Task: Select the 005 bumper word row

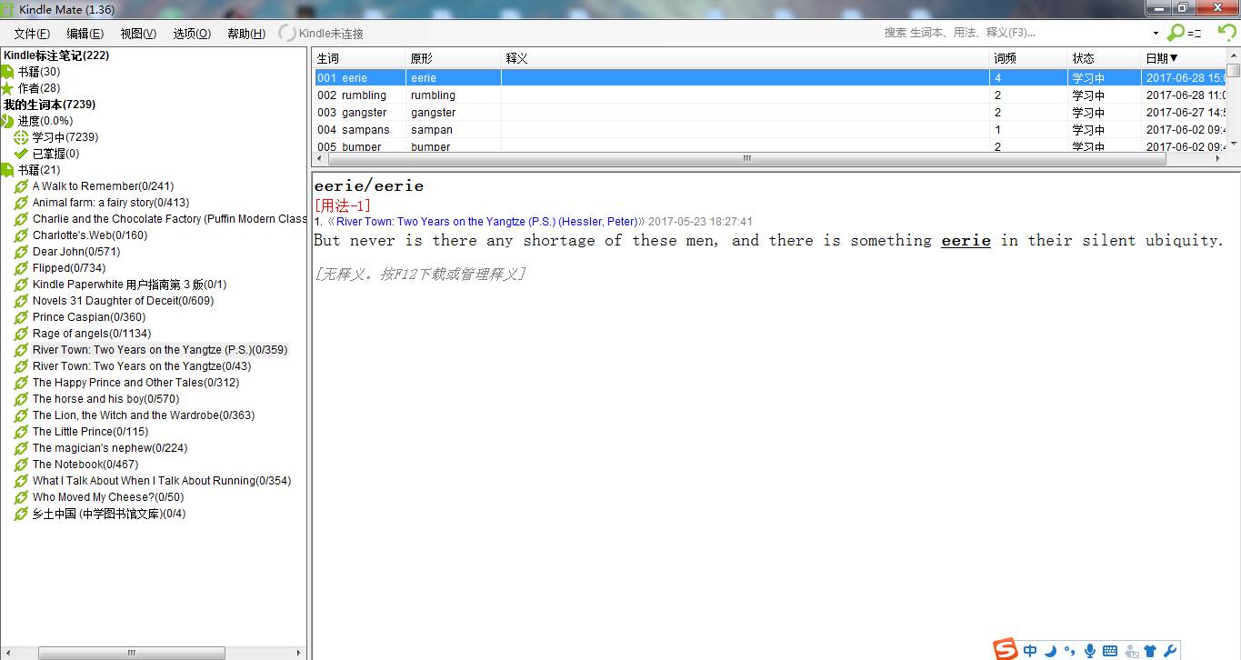Action: coord(770,145)
